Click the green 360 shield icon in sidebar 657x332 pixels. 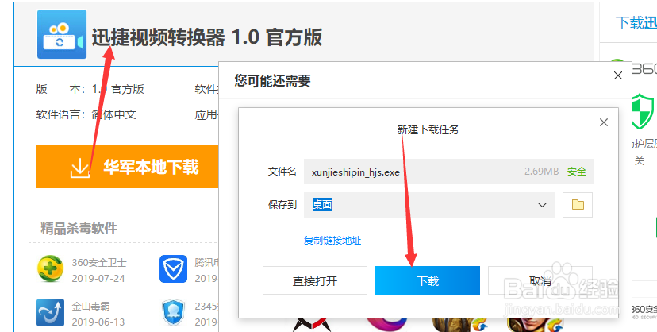point(643,111)
